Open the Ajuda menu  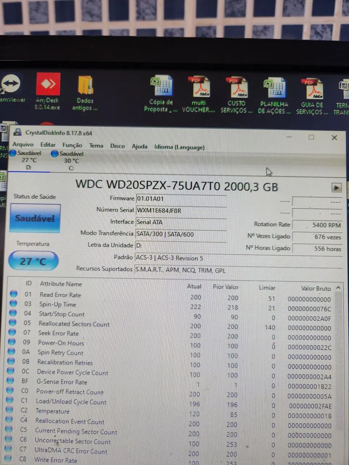140,146
